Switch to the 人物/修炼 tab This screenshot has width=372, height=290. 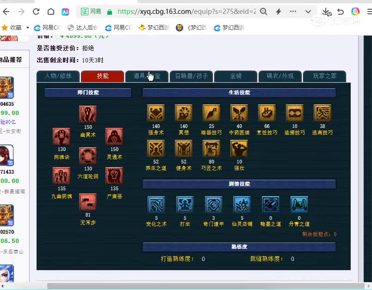[x=58, y=76]
